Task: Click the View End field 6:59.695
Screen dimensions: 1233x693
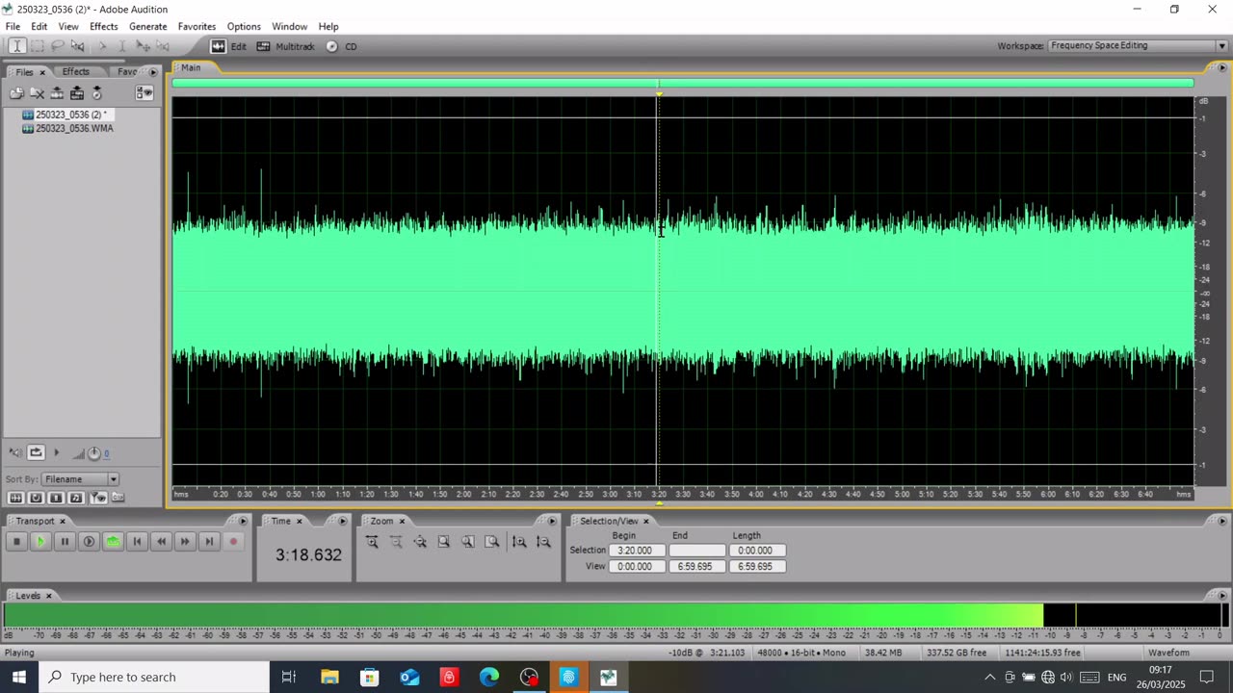Action: click(696, 566)
